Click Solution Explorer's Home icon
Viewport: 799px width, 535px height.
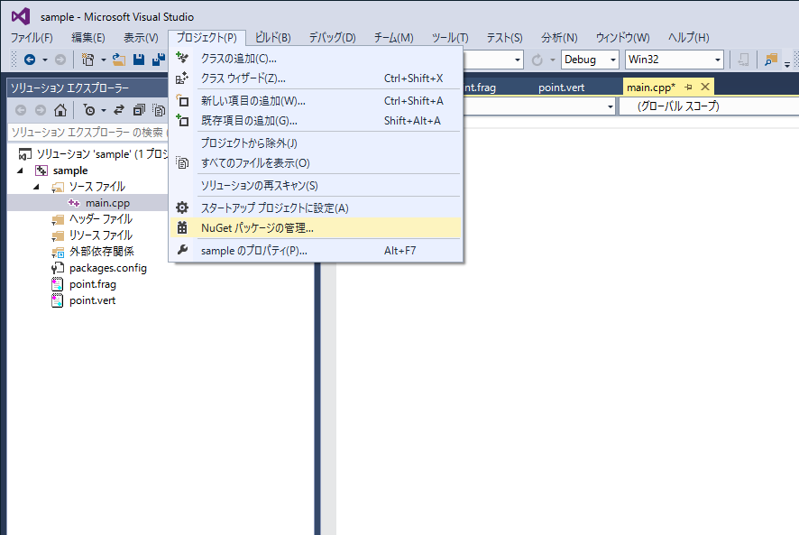tap(60, 110)
